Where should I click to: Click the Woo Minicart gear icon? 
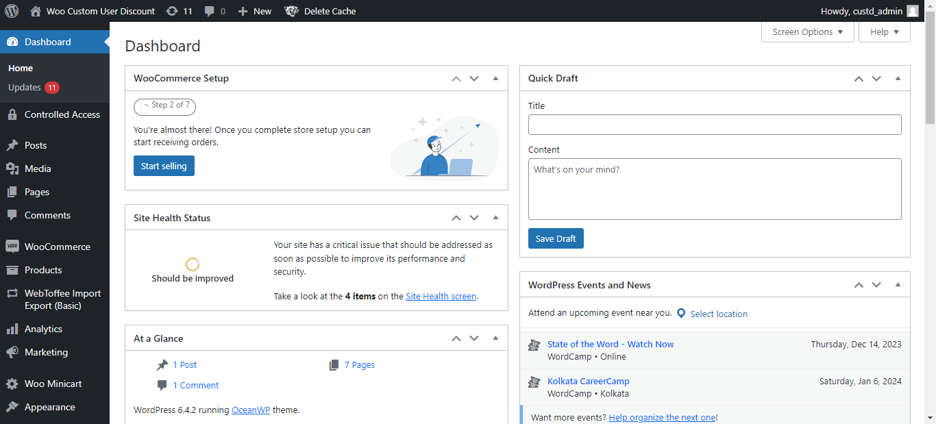tap(12, 384)
